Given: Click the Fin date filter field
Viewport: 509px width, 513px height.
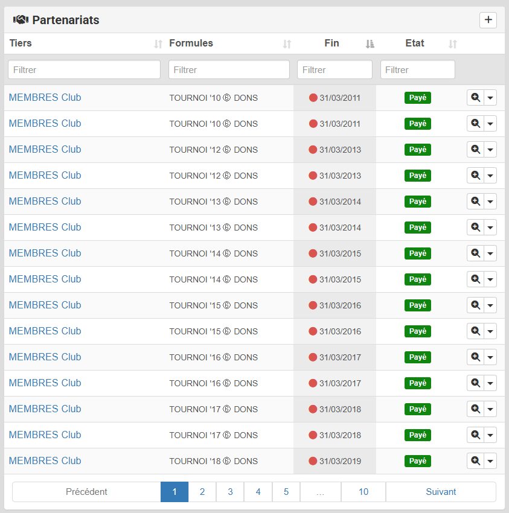Looking at the screenshot, I should pos(335,69).
